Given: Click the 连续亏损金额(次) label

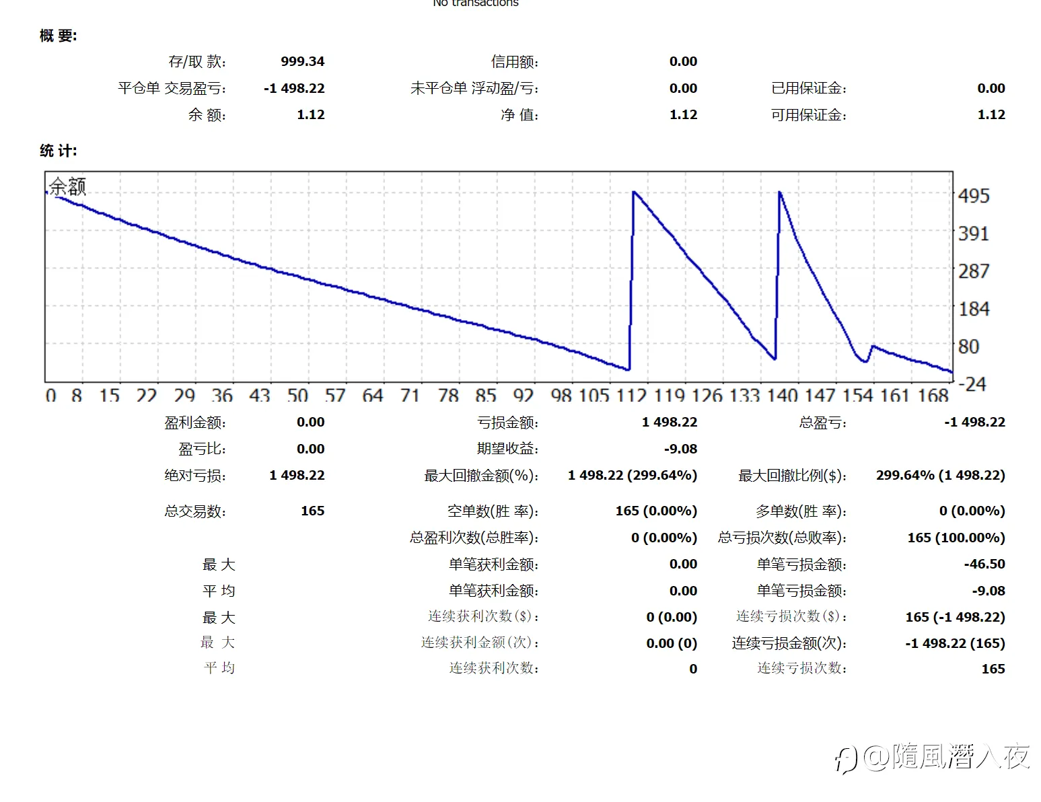Looking at the screenshot, I should 789,643.
